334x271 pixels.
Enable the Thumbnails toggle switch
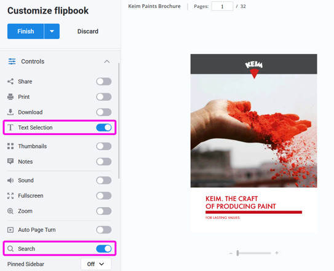tap(104, 146)
